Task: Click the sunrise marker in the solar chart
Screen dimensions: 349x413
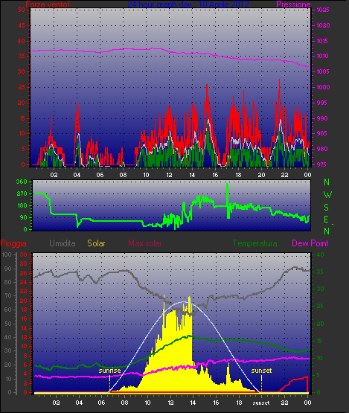Action: click(x=109, y=371)
